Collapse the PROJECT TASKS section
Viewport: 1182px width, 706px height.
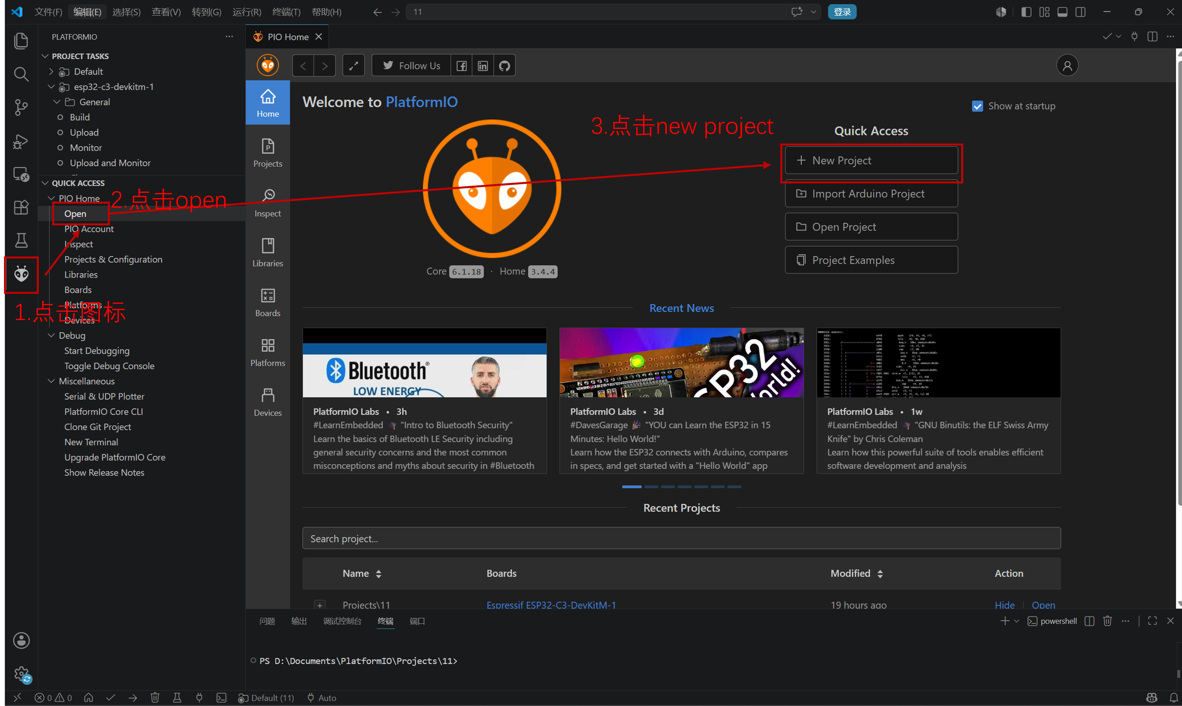pos(45,56)
